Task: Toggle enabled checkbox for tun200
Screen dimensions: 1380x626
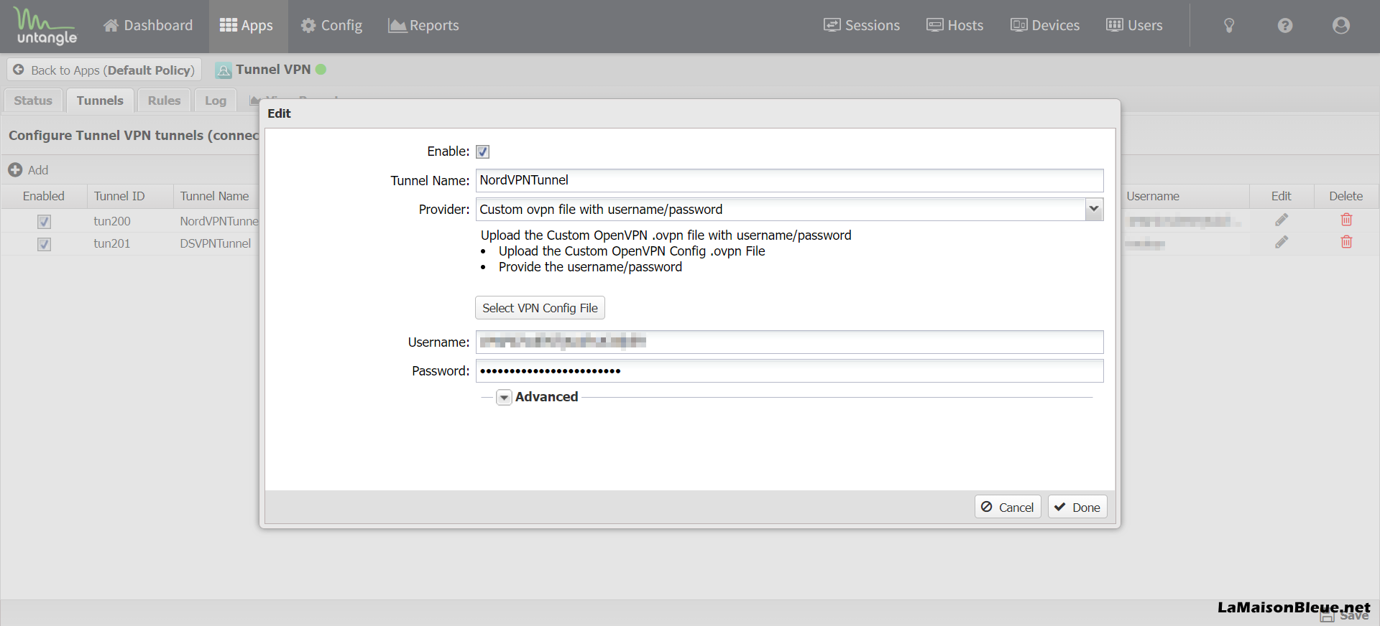Action: click(x=44, y=222)
